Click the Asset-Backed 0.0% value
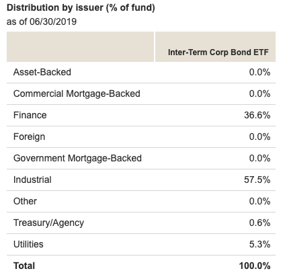 (259, 72)
